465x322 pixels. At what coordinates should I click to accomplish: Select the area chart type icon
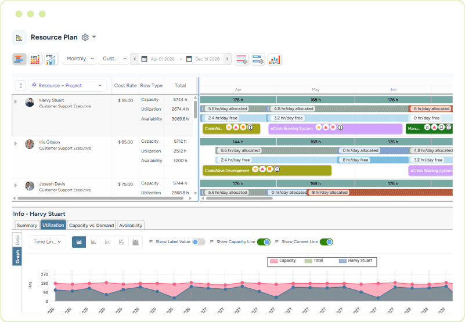(79, 242)
